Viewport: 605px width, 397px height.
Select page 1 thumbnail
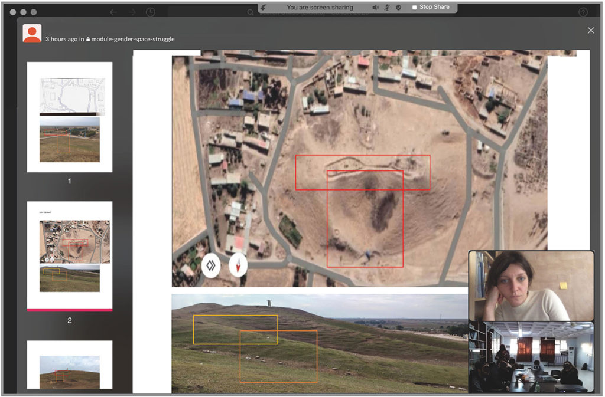click(70, 117)
